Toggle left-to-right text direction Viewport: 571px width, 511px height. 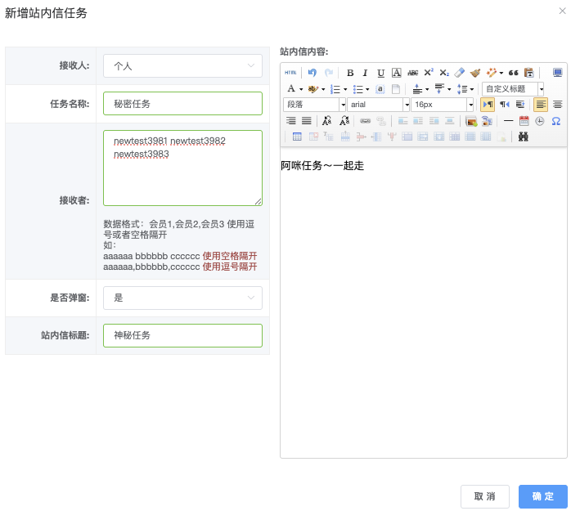tap(488, 105)
